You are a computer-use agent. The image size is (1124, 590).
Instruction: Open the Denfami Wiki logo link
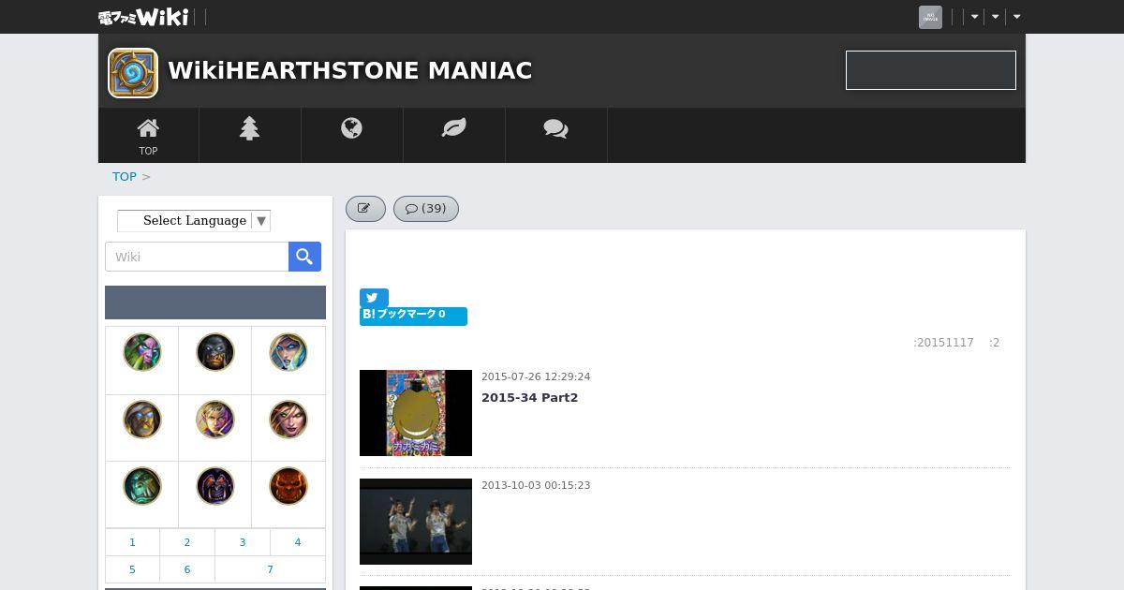(143, 17)
